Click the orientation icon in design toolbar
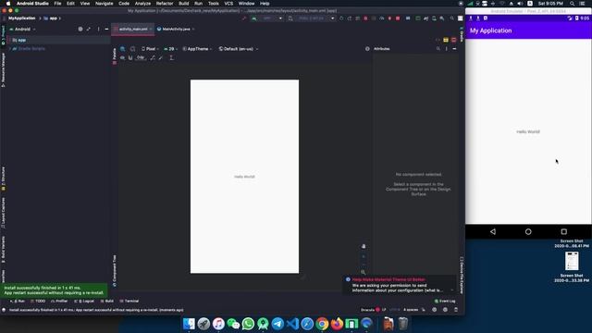592x333 pixels. pos(132,49)
